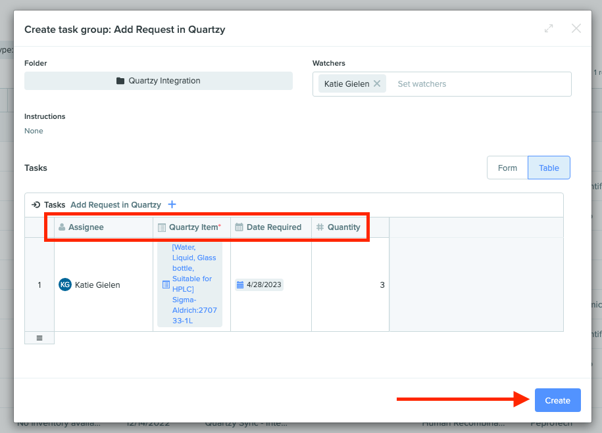Screen dimensions: 602x433
Task: Select the Table view tab
Action: coord(549,168)
